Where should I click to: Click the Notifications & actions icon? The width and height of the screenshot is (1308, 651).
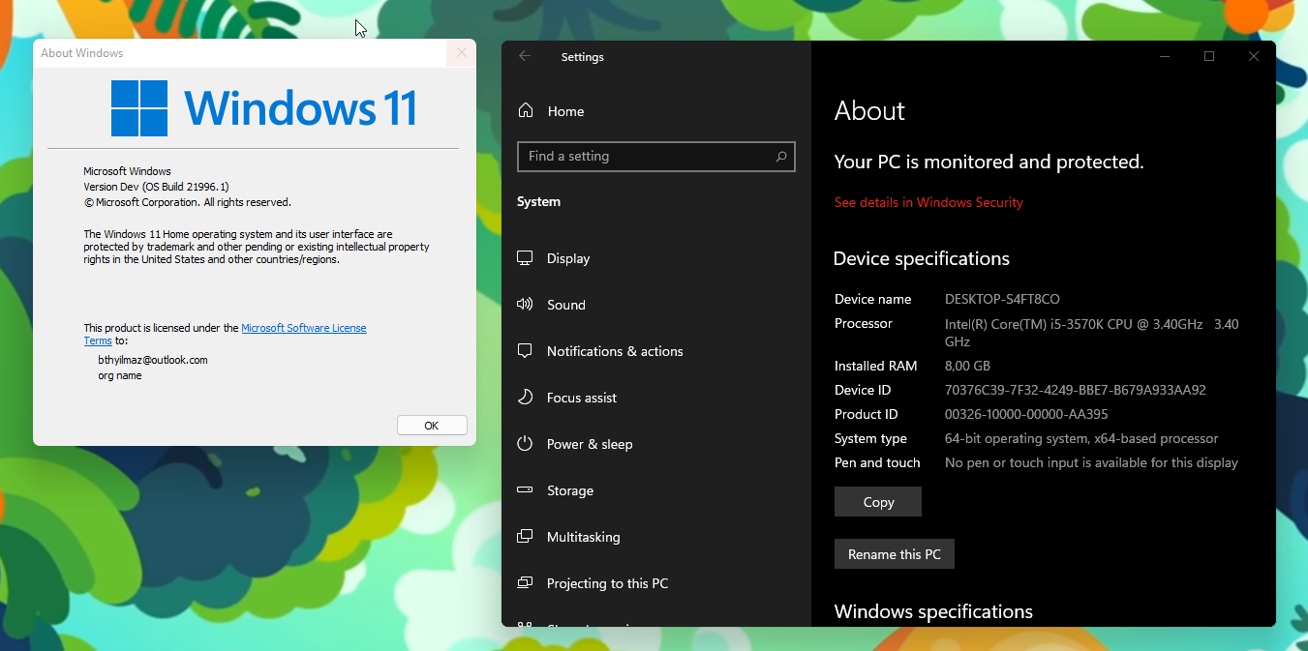[525, 350]
